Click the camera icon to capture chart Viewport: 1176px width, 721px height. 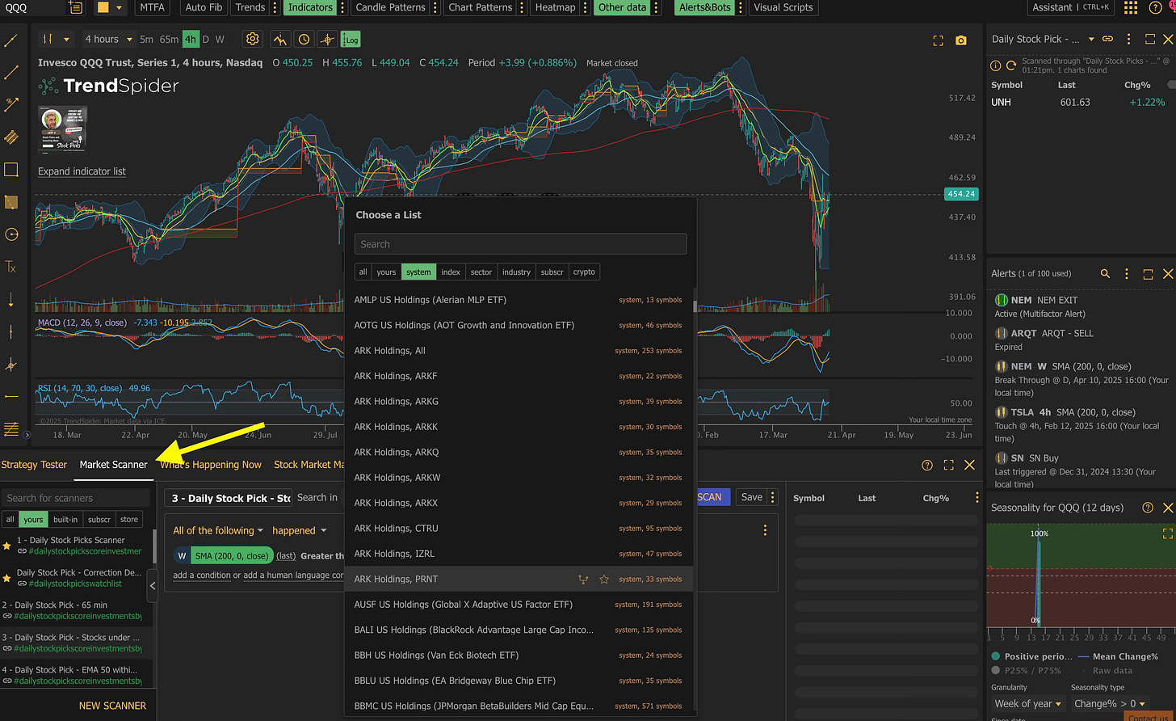pos(960,40)
